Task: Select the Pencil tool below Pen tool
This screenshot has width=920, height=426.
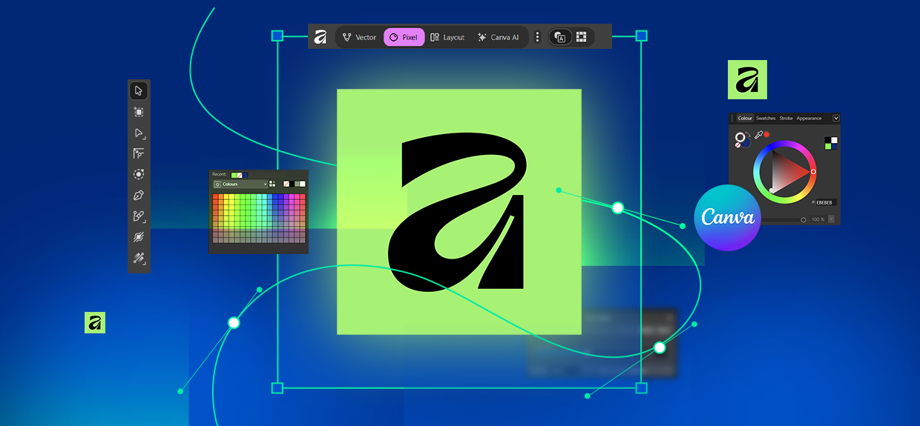Action: tap(138, 216)
